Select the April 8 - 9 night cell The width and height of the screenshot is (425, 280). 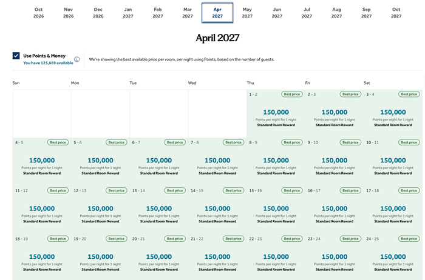[x=276, y=162]
